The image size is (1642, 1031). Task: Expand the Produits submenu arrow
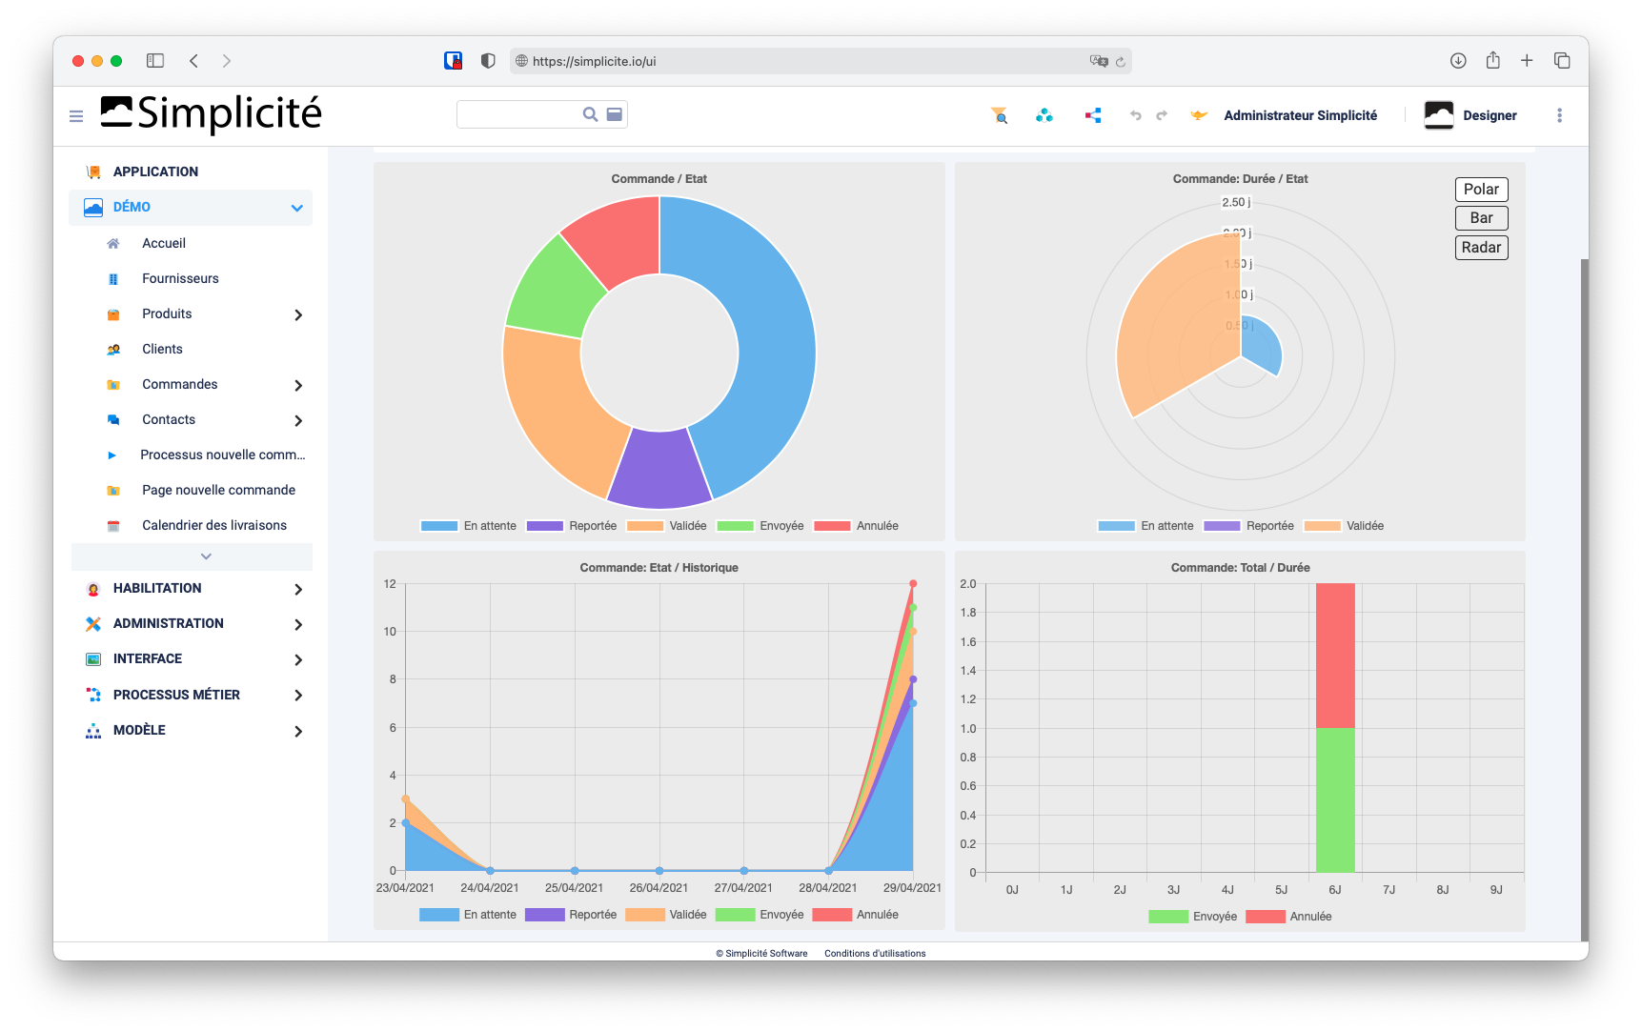pyautogui.click(x=298, y=315)
